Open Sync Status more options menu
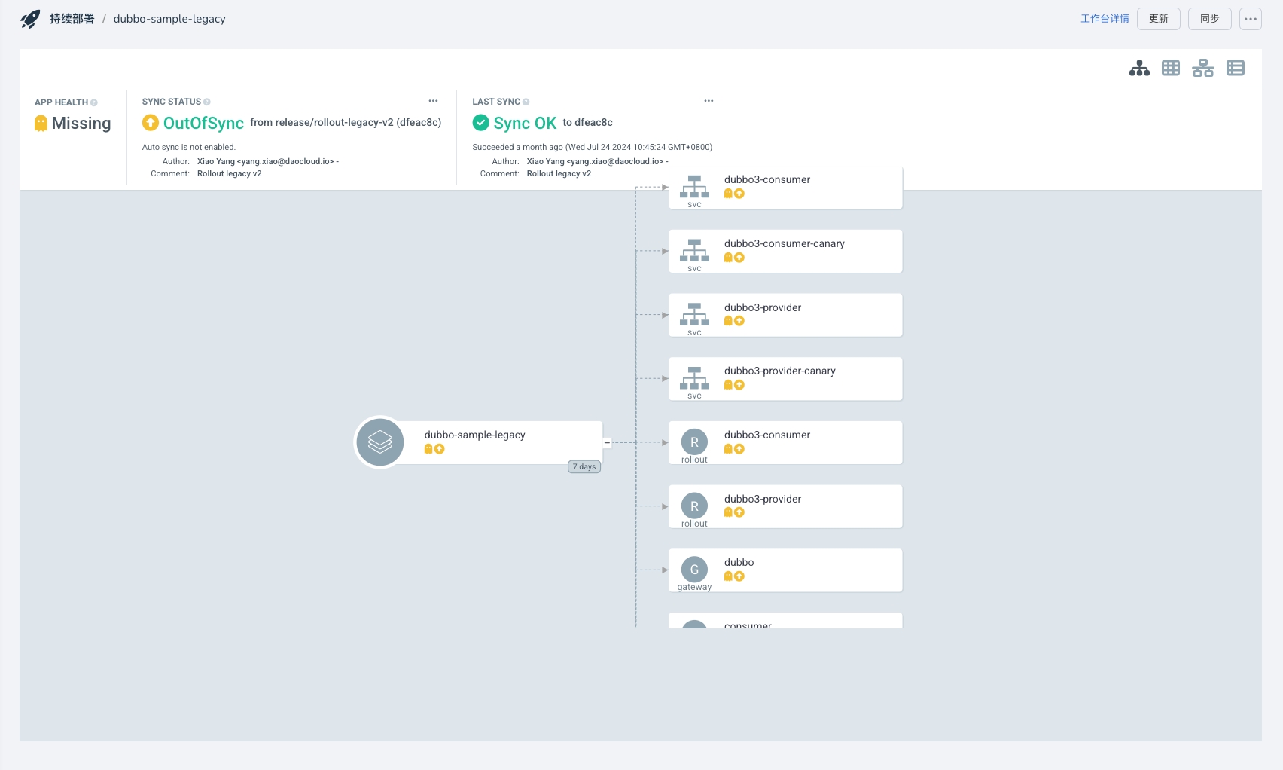Screen dimensions: 1283x770 click(433, 101)
